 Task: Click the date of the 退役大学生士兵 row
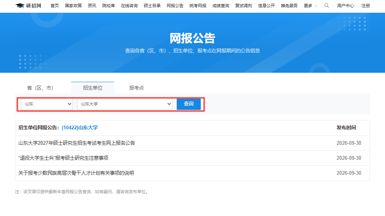click(x=349, y=158)
